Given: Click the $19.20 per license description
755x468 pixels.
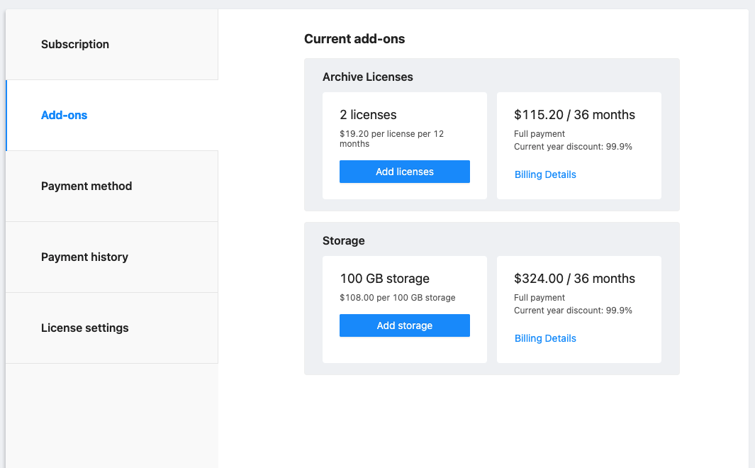Looking at the screenshot, I should 391,138.
